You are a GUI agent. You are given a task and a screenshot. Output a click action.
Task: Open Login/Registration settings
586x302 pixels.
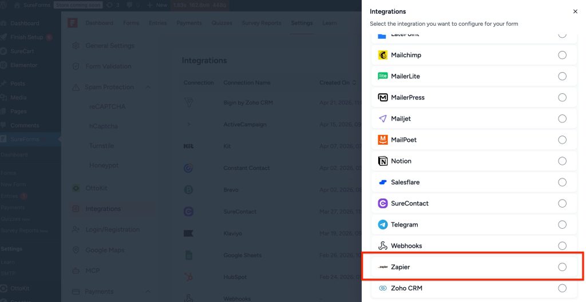[113, 229]
